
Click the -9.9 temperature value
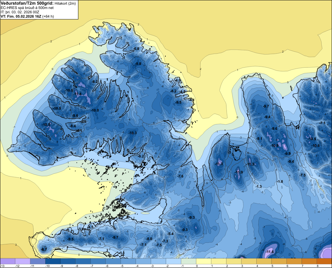288,153
